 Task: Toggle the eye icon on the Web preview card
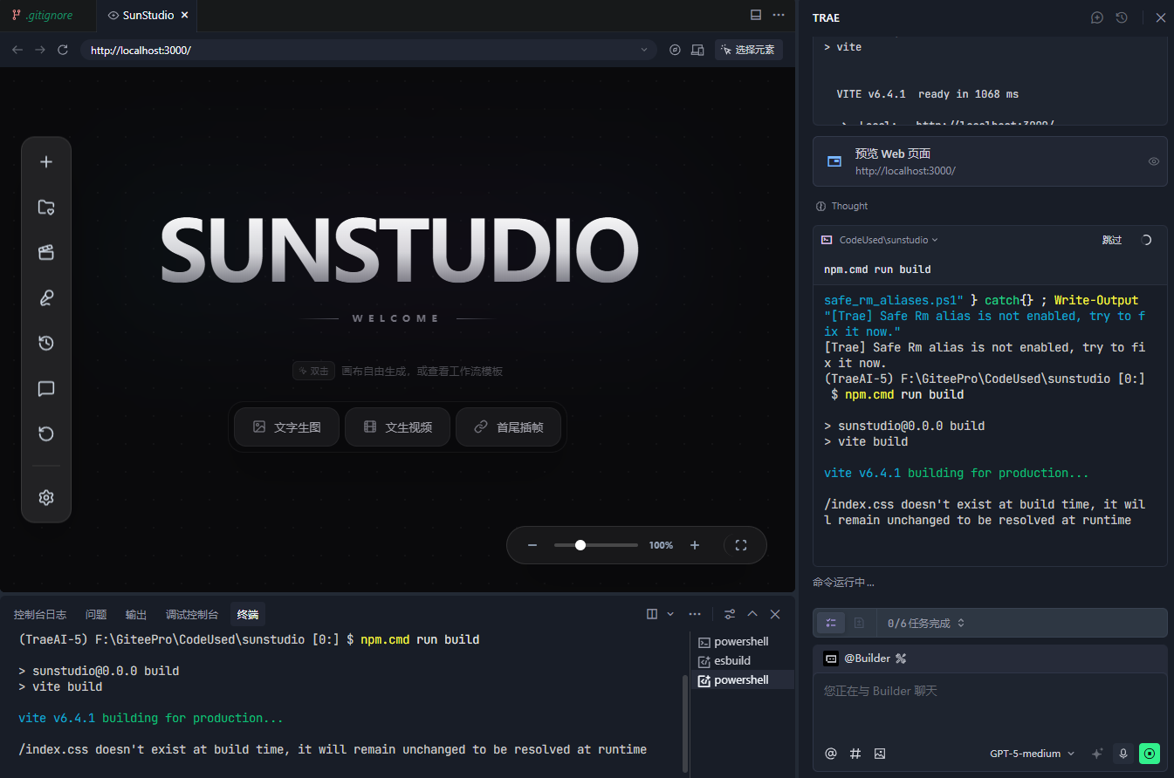coord(1153,161)
